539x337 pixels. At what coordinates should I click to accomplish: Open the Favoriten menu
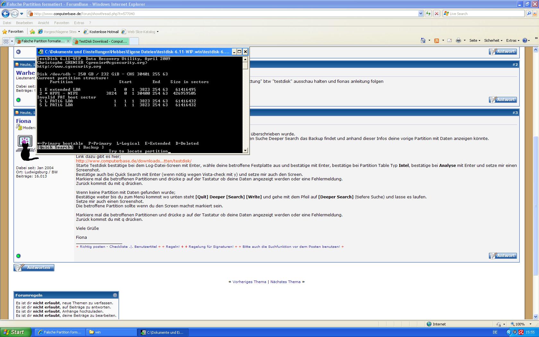coord(62,23)
